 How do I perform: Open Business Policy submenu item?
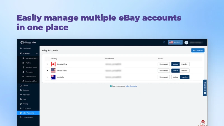[31, 67]
